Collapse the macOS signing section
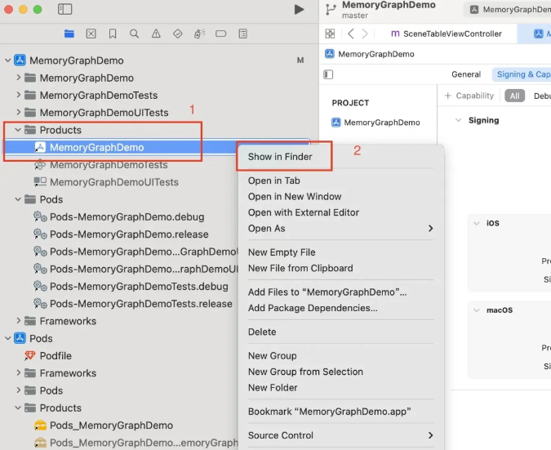The image size is (551, 450). pyautogui.click(x=477, y=310)
